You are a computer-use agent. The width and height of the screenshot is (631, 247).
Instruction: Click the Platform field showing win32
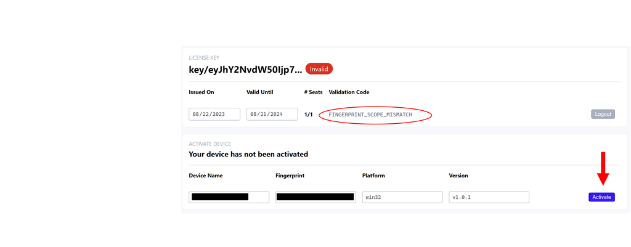coord(402,197)
